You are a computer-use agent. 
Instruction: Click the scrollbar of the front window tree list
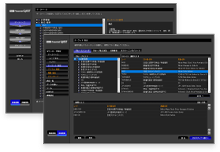[119, 75]
